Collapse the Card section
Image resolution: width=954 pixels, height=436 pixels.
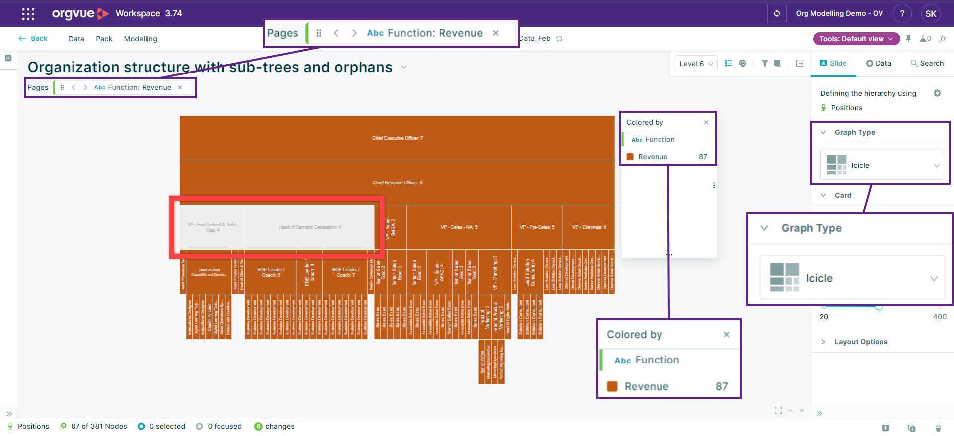coord(824,195)
